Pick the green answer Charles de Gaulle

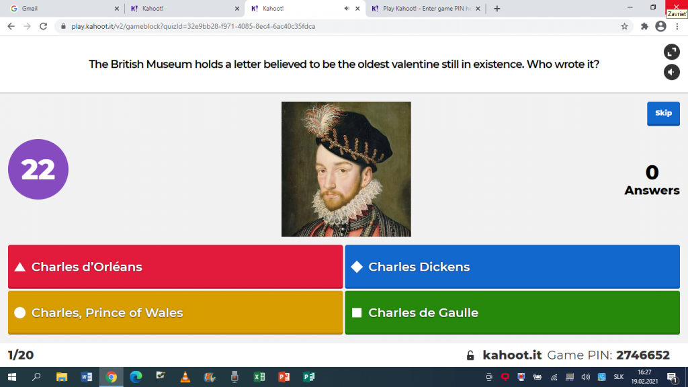pos(512,312)
